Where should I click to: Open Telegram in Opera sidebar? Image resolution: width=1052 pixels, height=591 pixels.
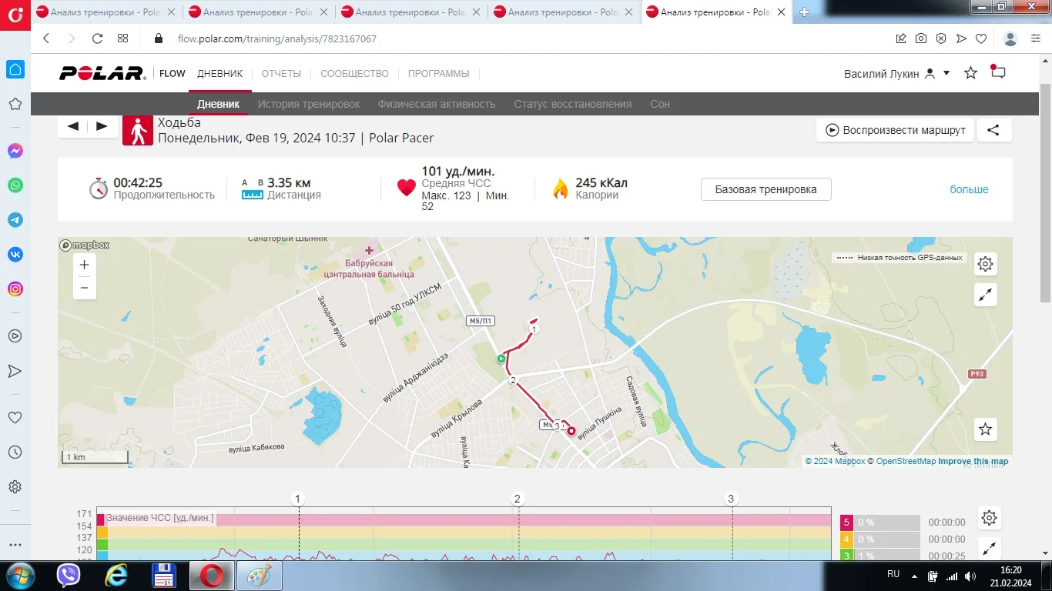(x=15, y=219)
